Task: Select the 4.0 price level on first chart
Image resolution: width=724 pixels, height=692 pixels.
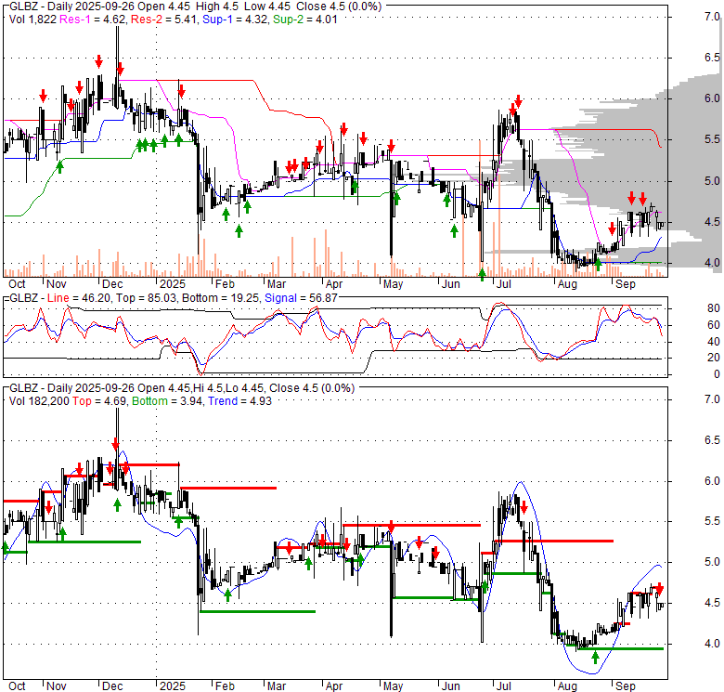Action: click(712, 262)
